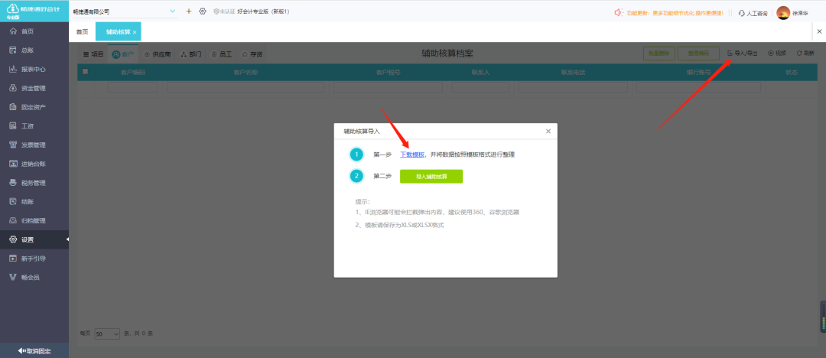Select the 存货 category tab

pyautogui.click(x=252, y=54)
